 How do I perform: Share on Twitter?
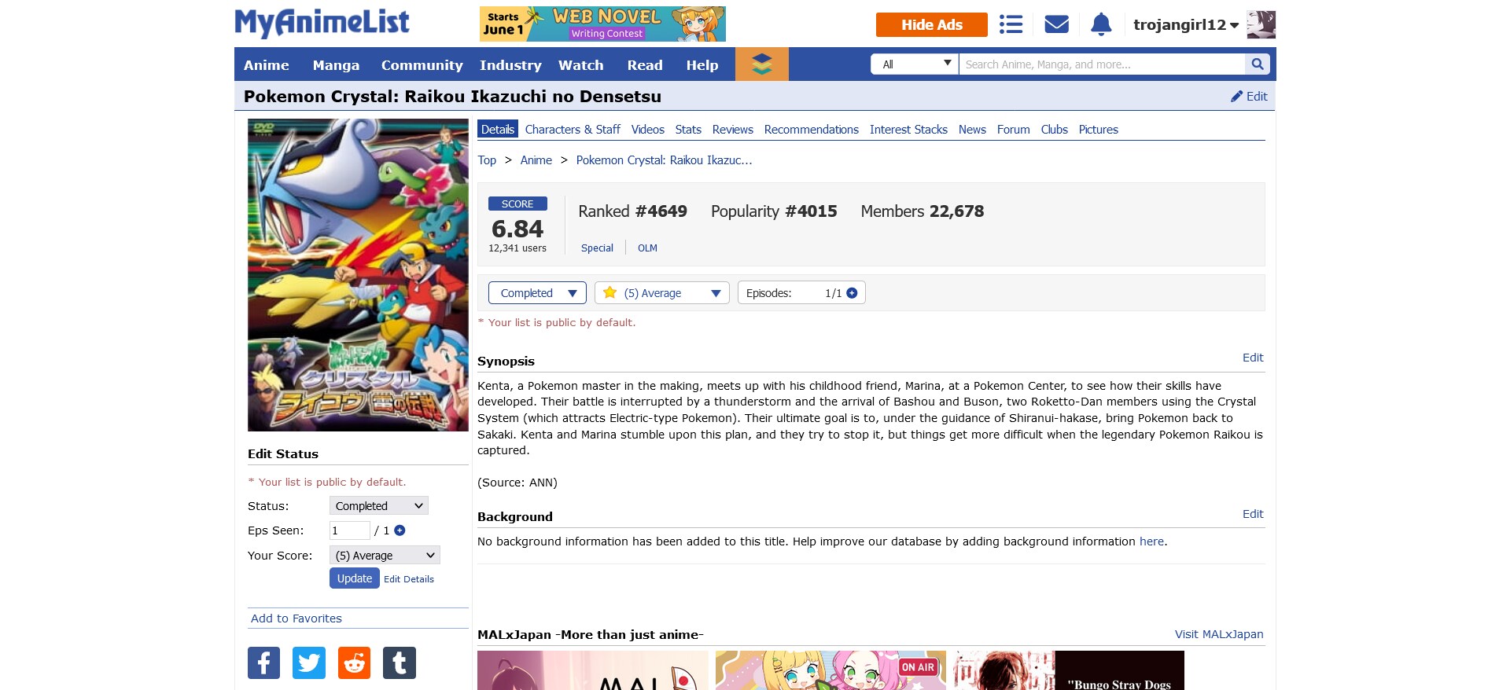point(309,662)
